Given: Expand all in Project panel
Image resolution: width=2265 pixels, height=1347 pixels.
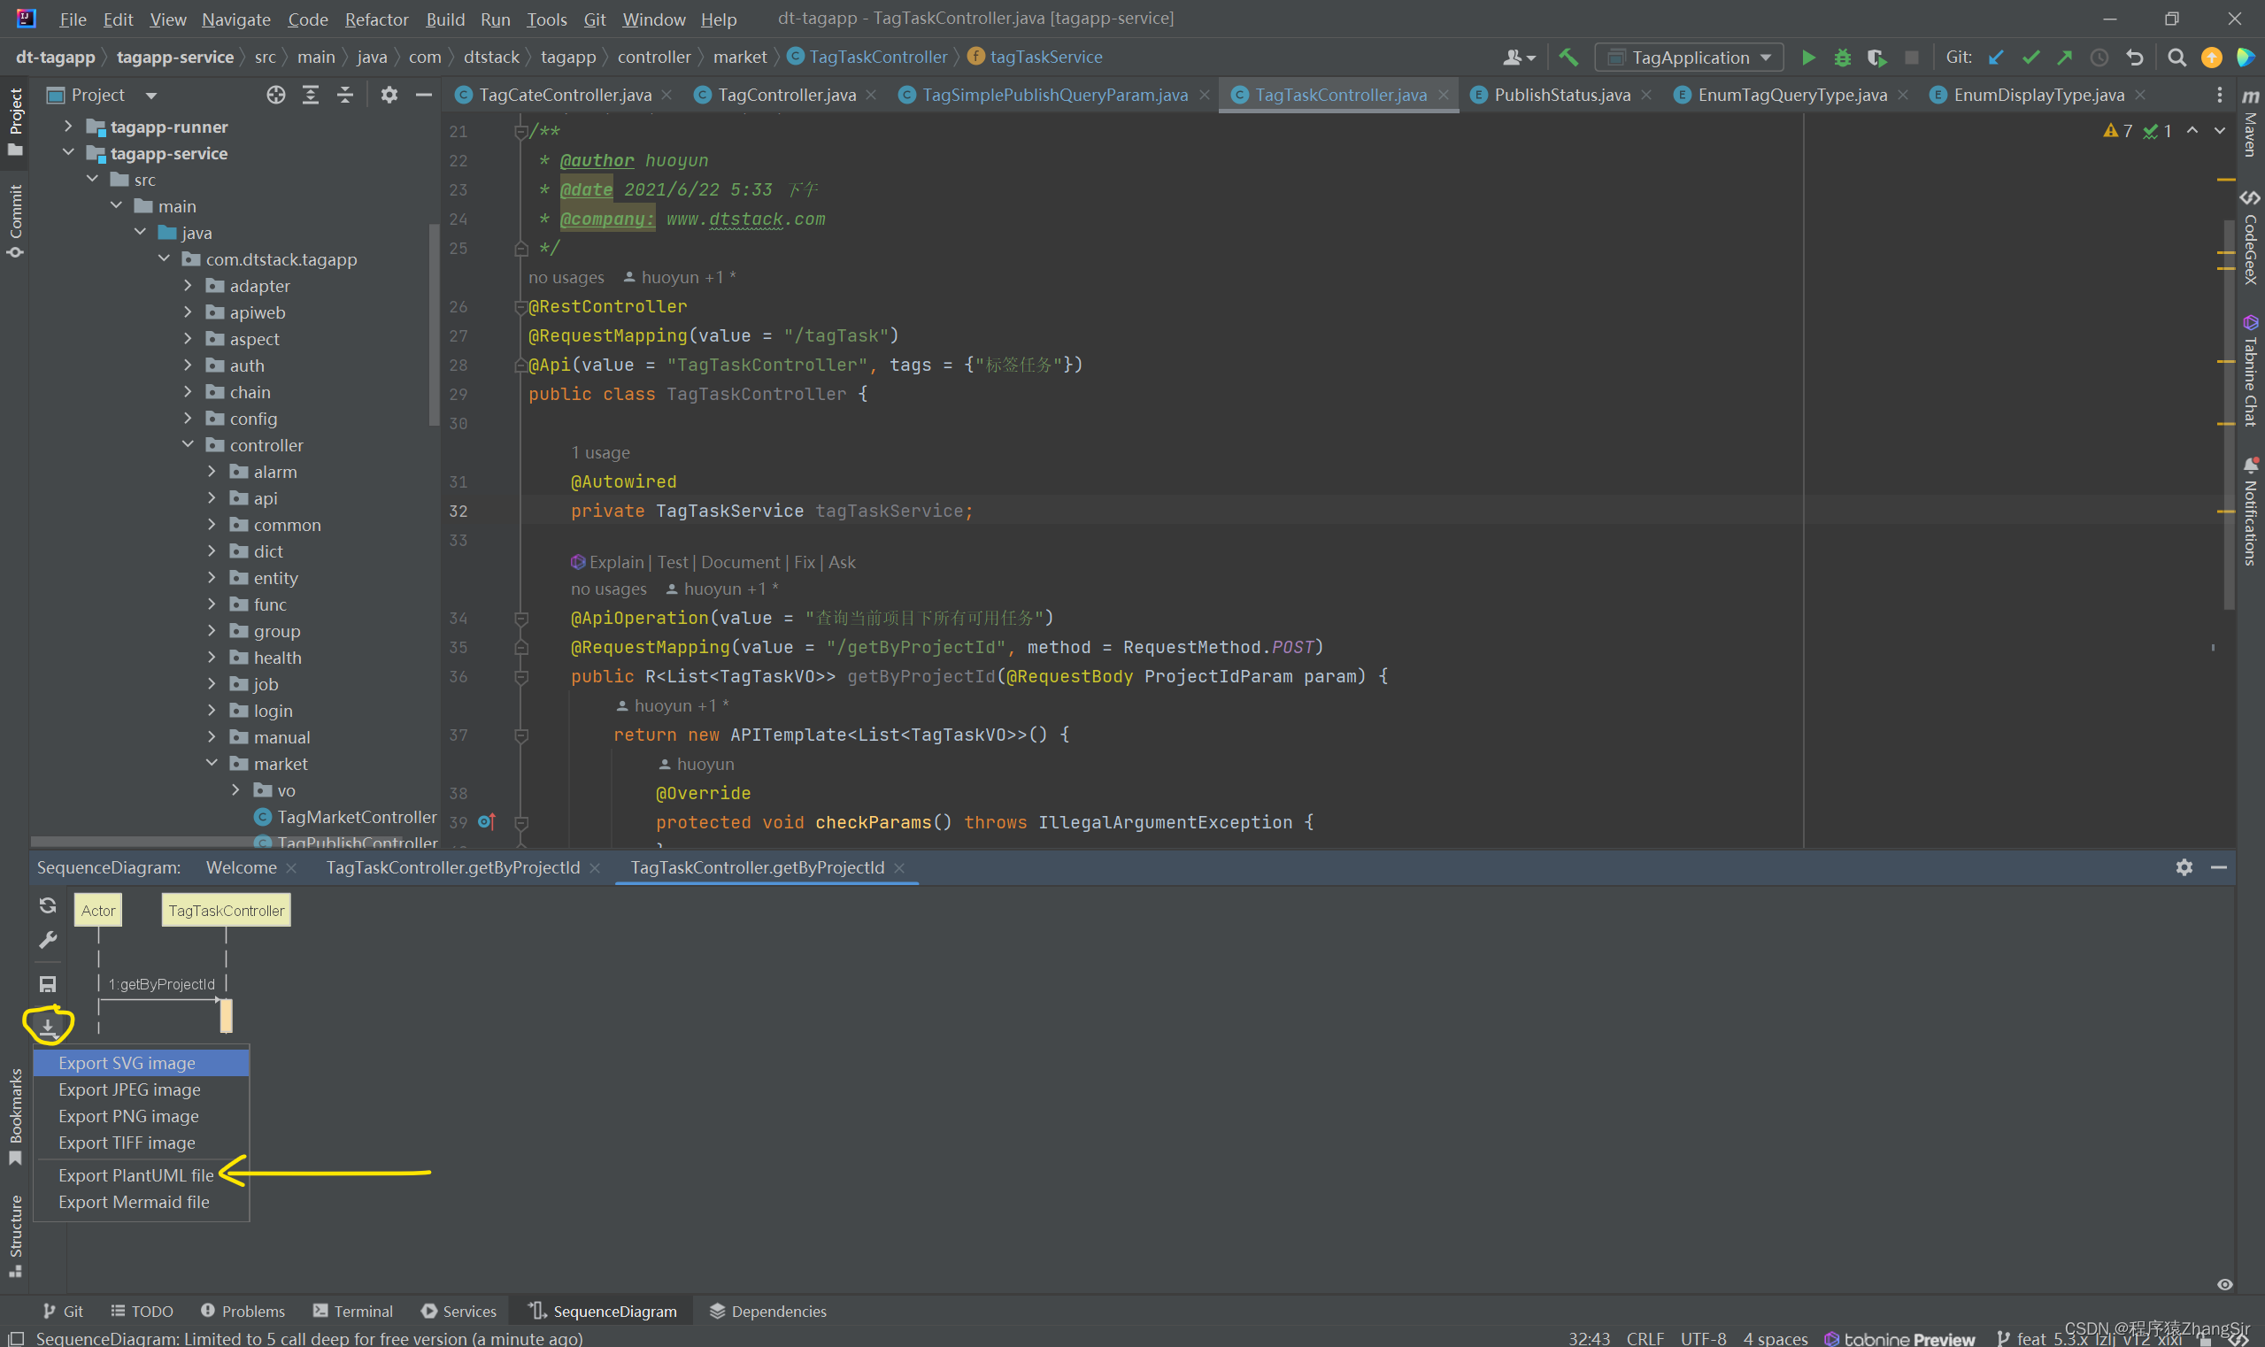Looking at the screenshot, I should coord(311,95).
